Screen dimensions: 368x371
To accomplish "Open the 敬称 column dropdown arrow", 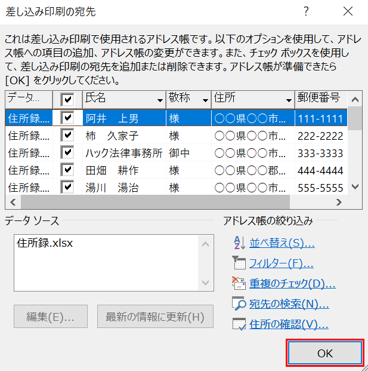I will 206,100.
